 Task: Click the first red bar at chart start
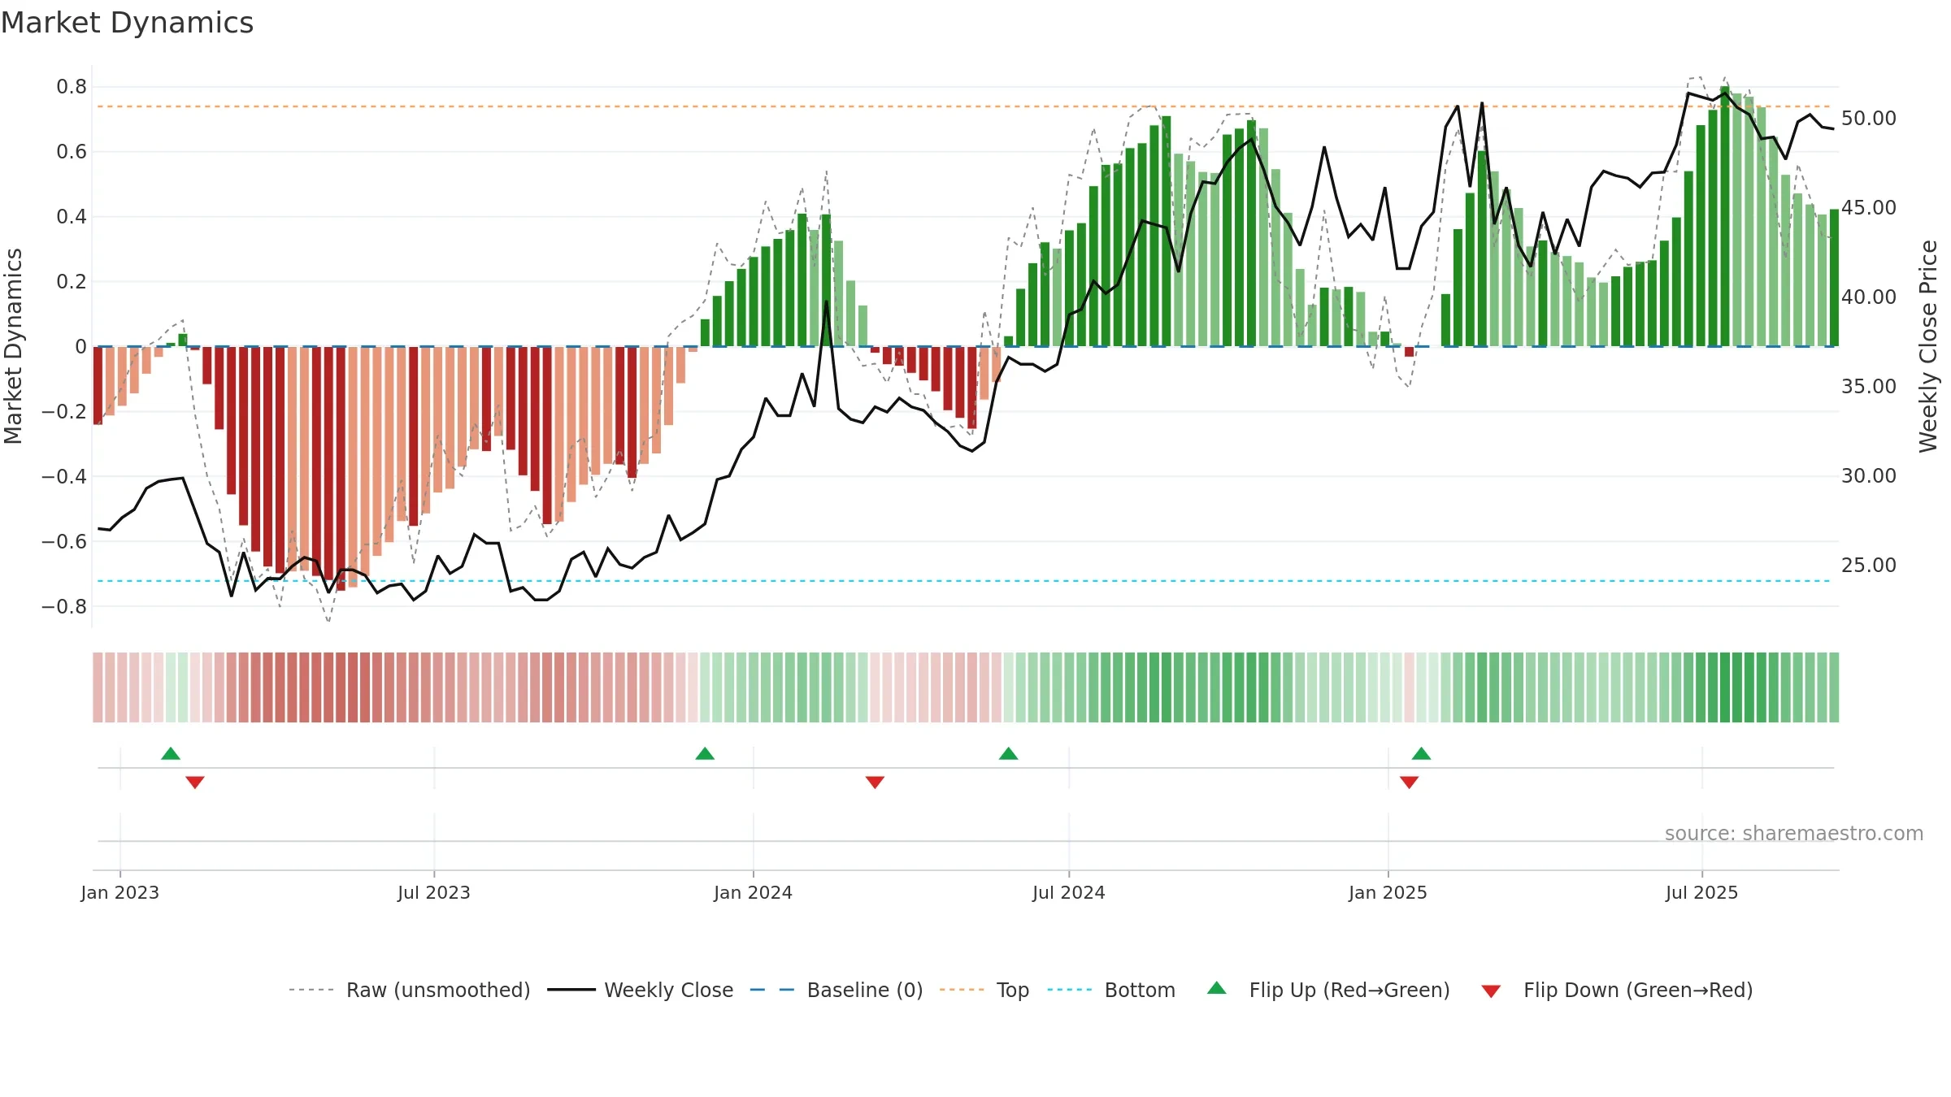coord(98,385)
